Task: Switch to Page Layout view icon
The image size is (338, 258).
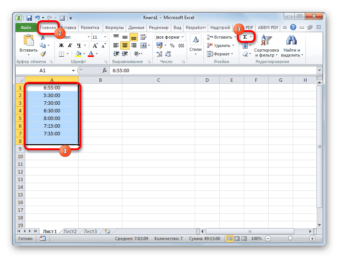Action: point(237,238)
